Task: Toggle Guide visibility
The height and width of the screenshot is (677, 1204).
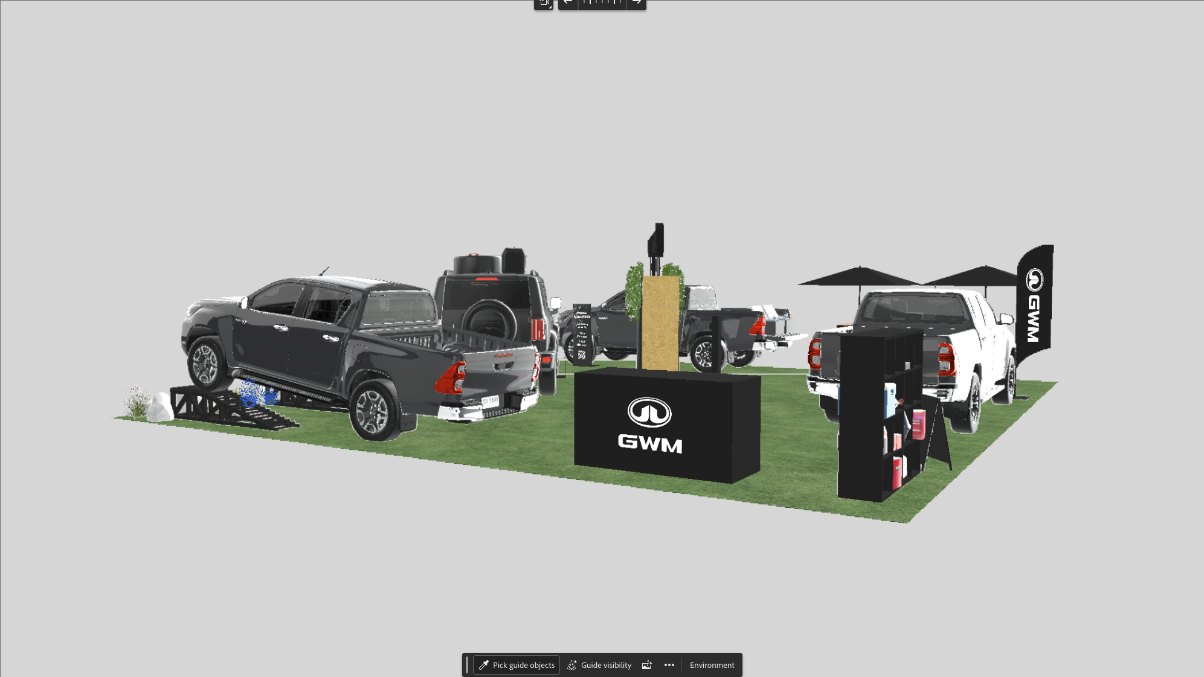Action: [x=599, y=665]
